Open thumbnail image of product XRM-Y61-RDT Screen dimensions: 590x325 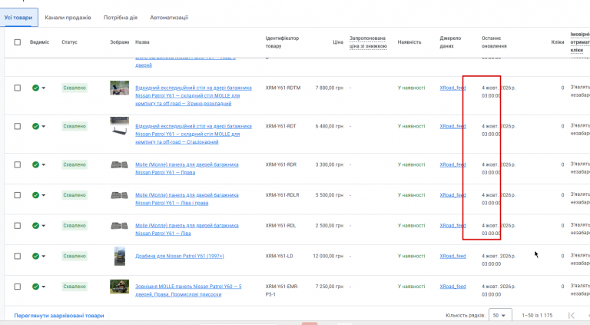[119, 126]
